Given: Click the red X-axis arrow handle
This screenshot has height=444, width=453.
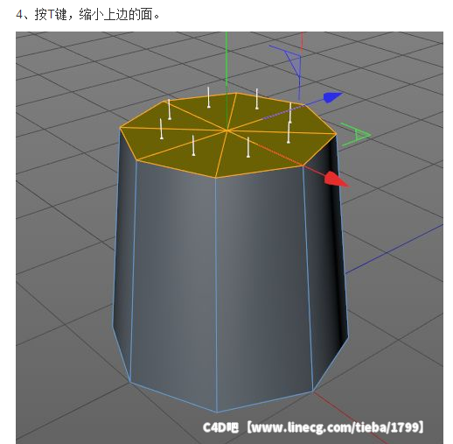Looking at the screenshot, I should tap(336, 179).
